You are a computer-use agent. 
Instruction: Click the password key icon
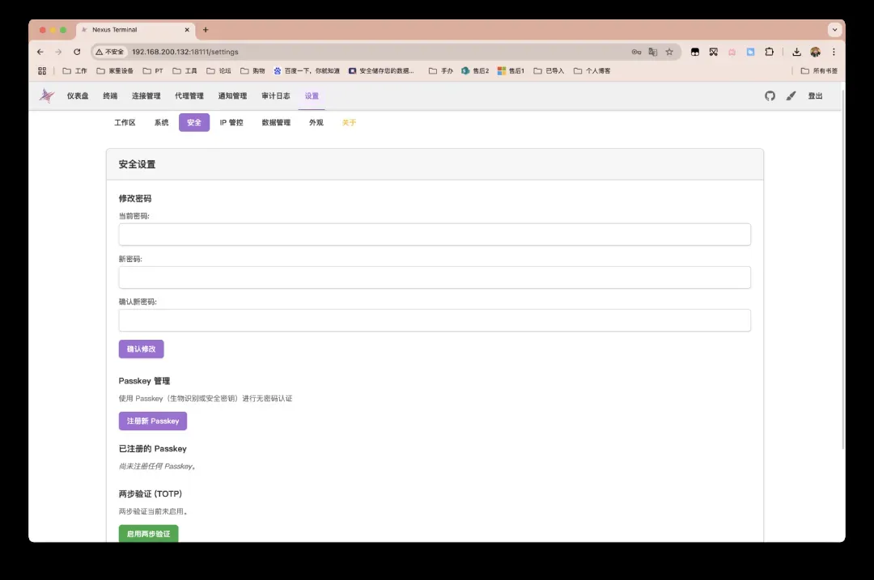(636, 52)
